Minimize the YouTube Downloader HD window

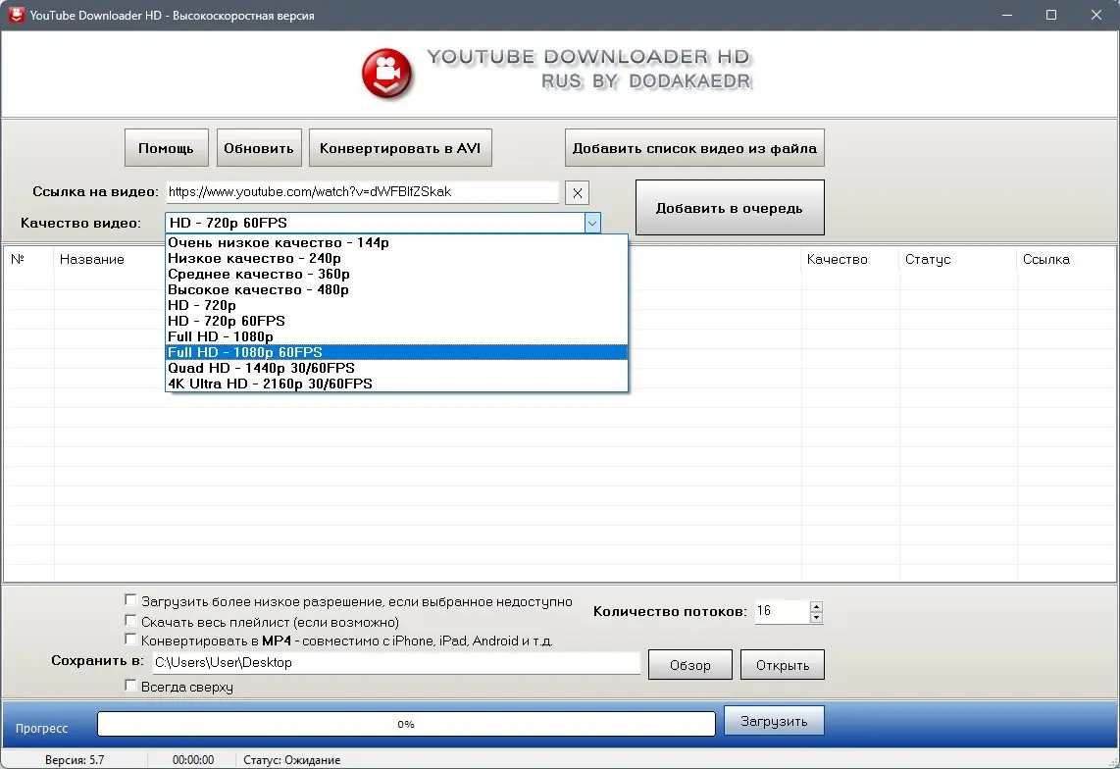(1007, 15)
